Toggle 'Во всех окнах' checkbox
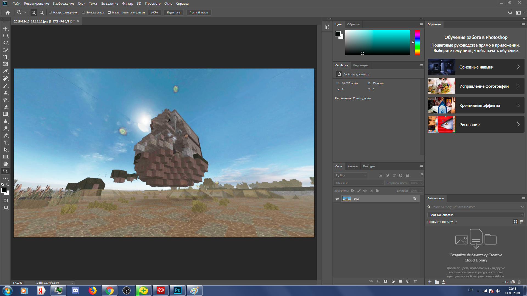 click(x=83, y=12)
